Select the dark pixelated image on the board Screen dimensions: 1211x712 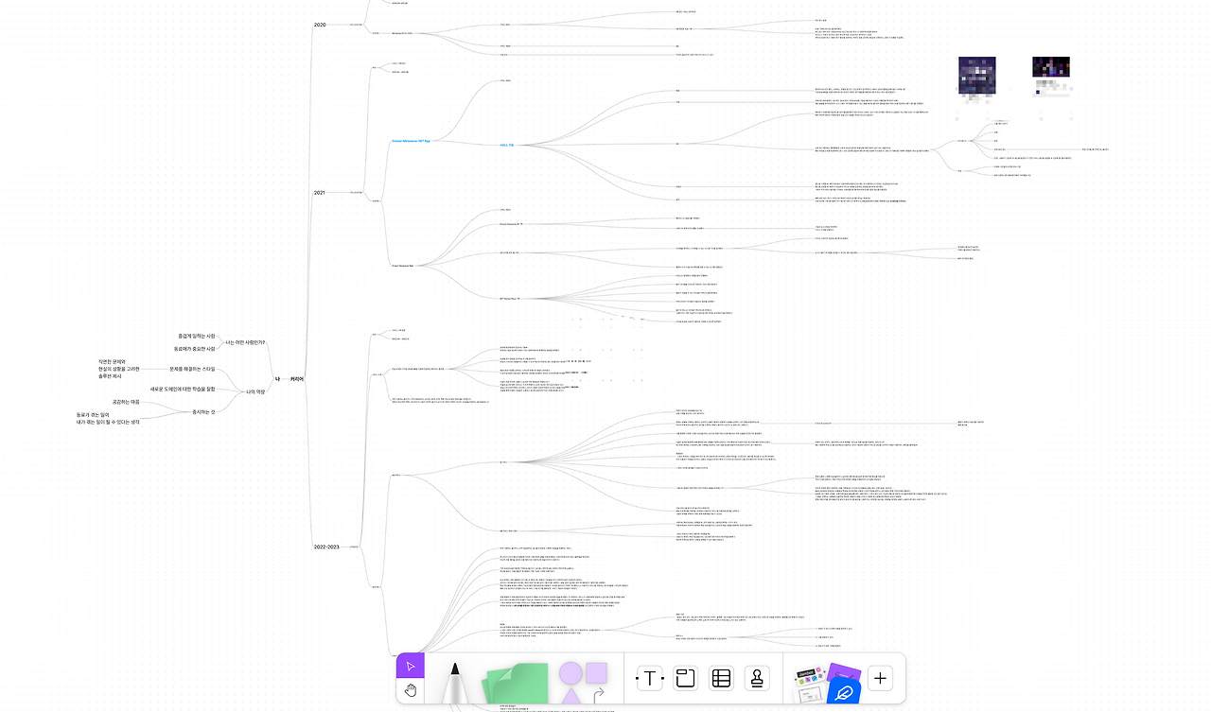coord(1050,68)
